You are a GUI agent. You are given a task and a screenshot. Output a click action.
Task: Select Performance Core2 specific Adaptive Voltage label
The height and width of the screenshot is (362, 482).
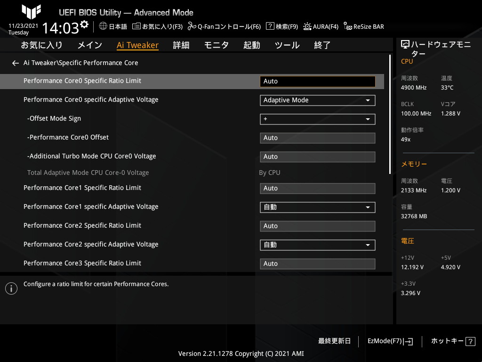tap(91, 245)
